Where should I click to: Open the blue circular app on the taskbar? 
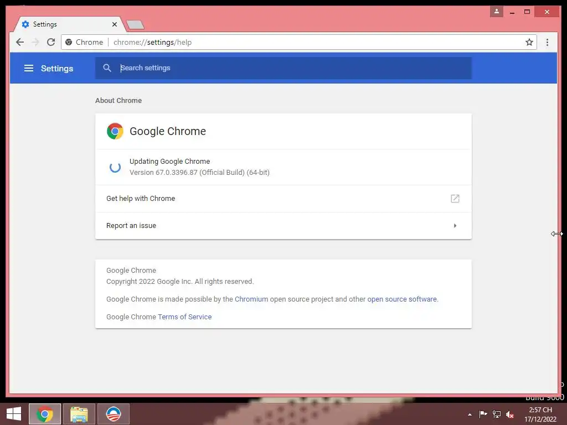click(x=113, y=414)
